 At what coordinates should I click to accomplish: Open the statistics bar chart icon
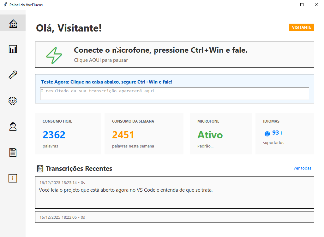pos(13,49)
